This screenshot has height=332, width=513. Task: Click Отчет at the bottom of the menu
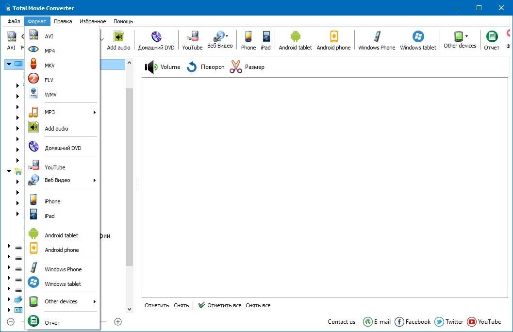tap(62, 322)
